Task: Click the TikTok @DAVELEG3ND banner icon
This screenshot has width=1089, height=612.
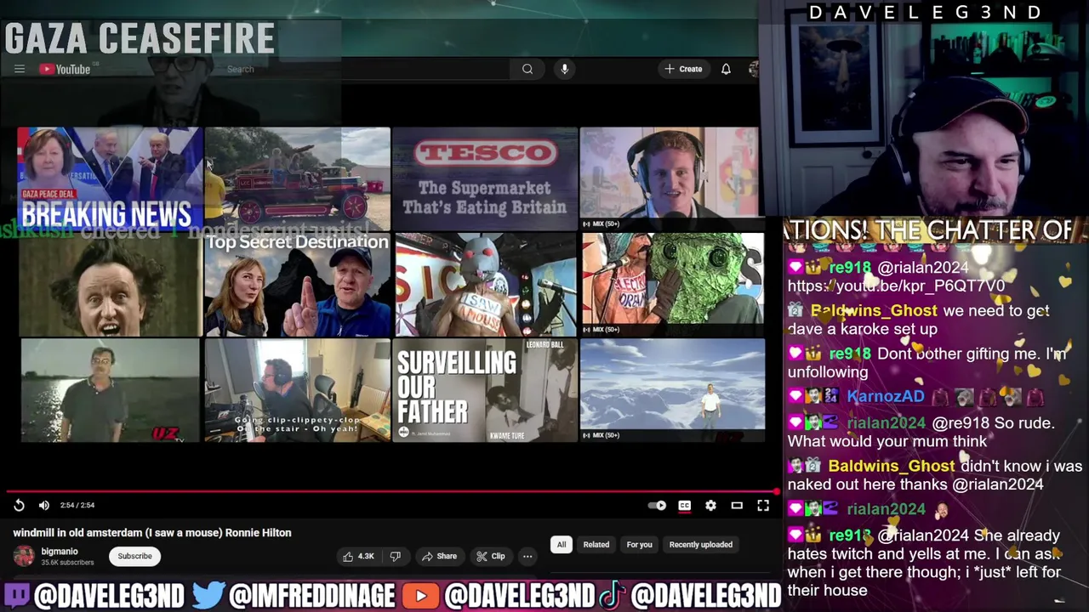Action: [611, 595]
